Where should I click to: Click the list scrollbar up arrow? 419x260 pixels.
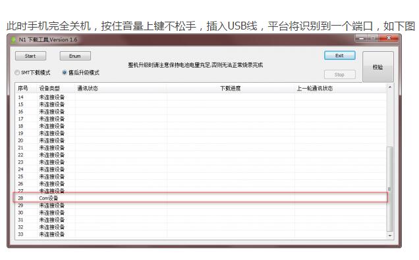[x=390, y=87]
